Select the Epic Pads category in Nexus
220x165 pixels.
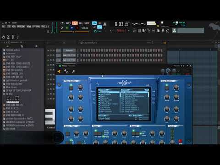(105, 102)
